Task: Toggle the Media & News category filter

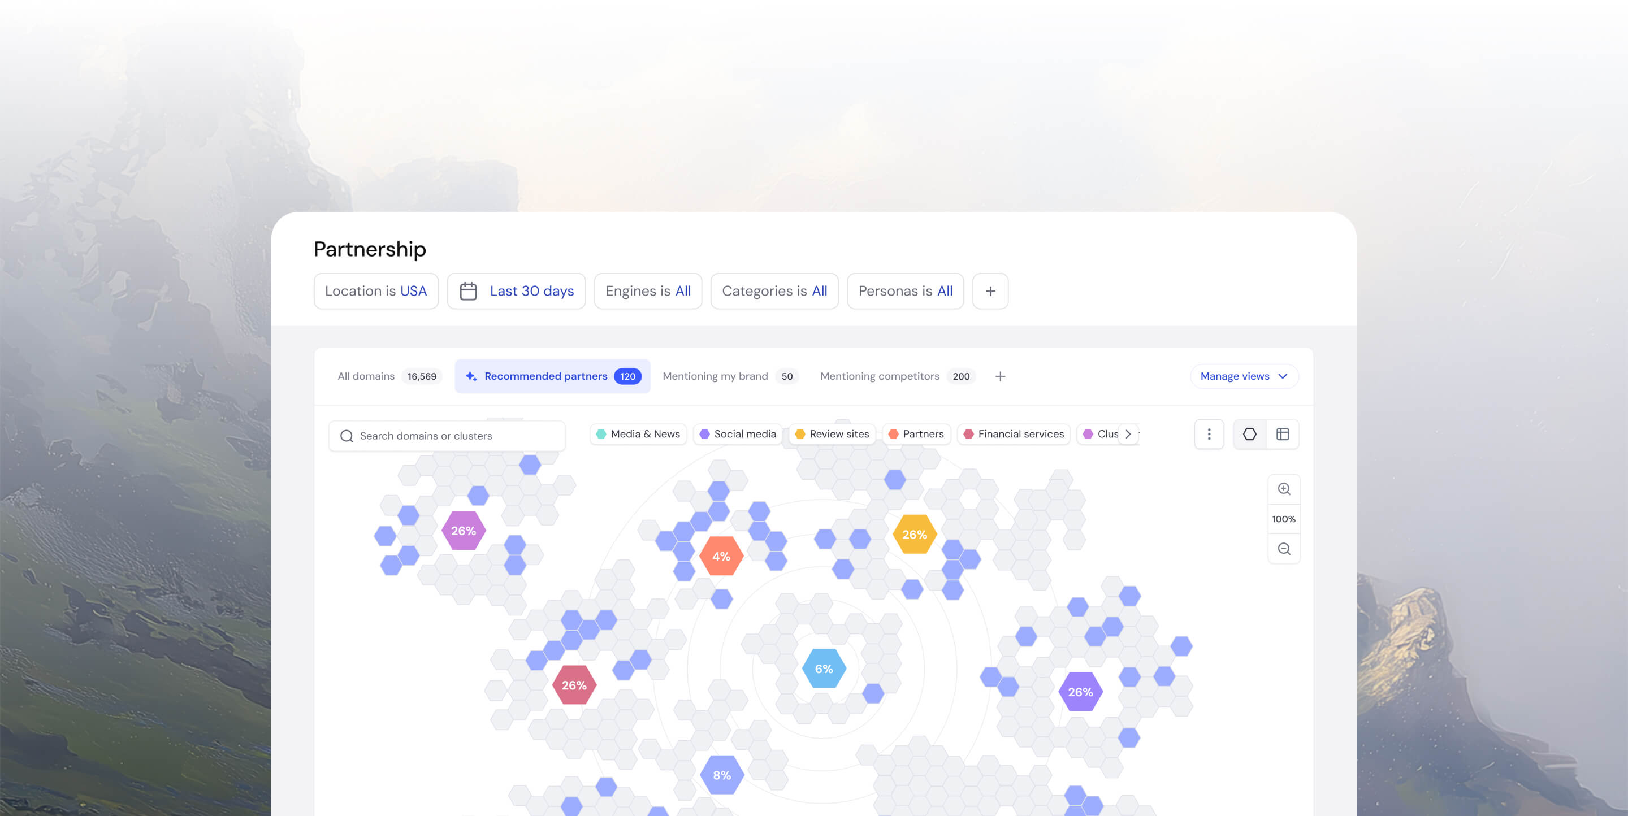Action: tap(638, 434)
